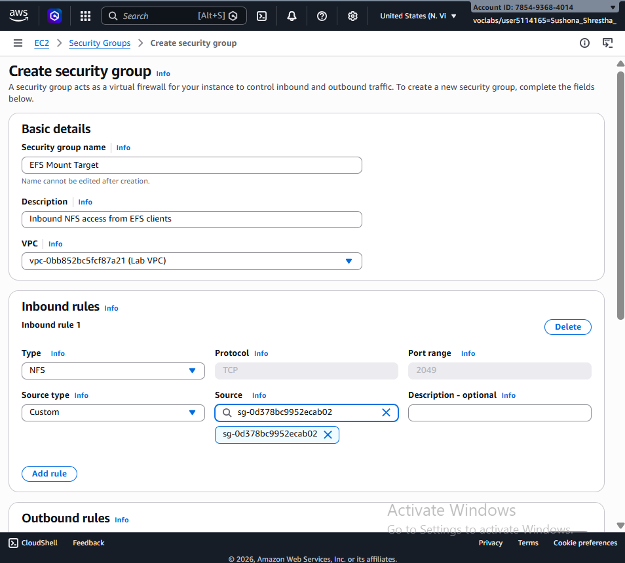Image resolution: width=625 pixels, height=563 pixels.
Task: Open Info beside the Inbound rules heading
Action: tap(111, 308)
